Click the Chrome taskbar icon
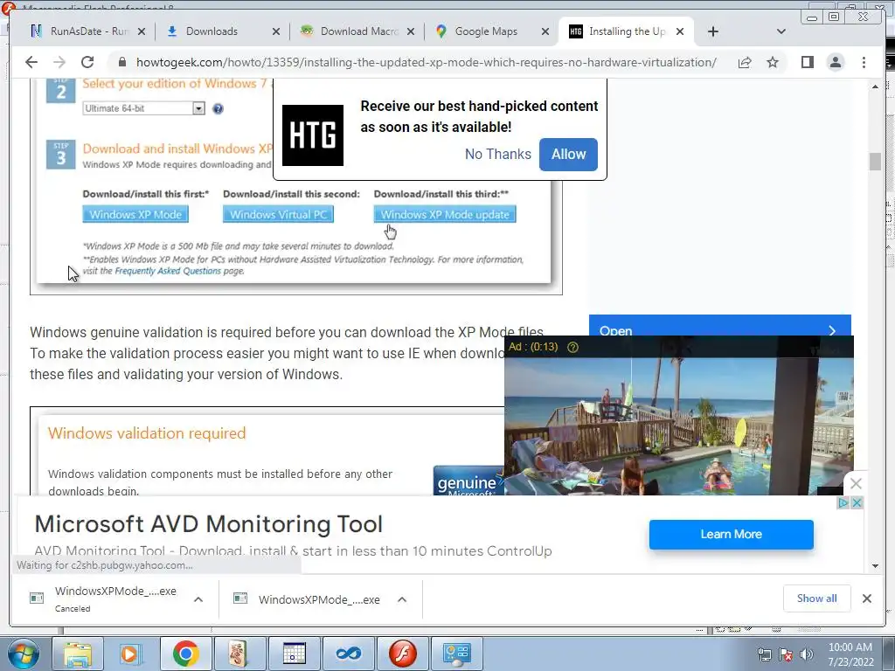 (185, 654)
